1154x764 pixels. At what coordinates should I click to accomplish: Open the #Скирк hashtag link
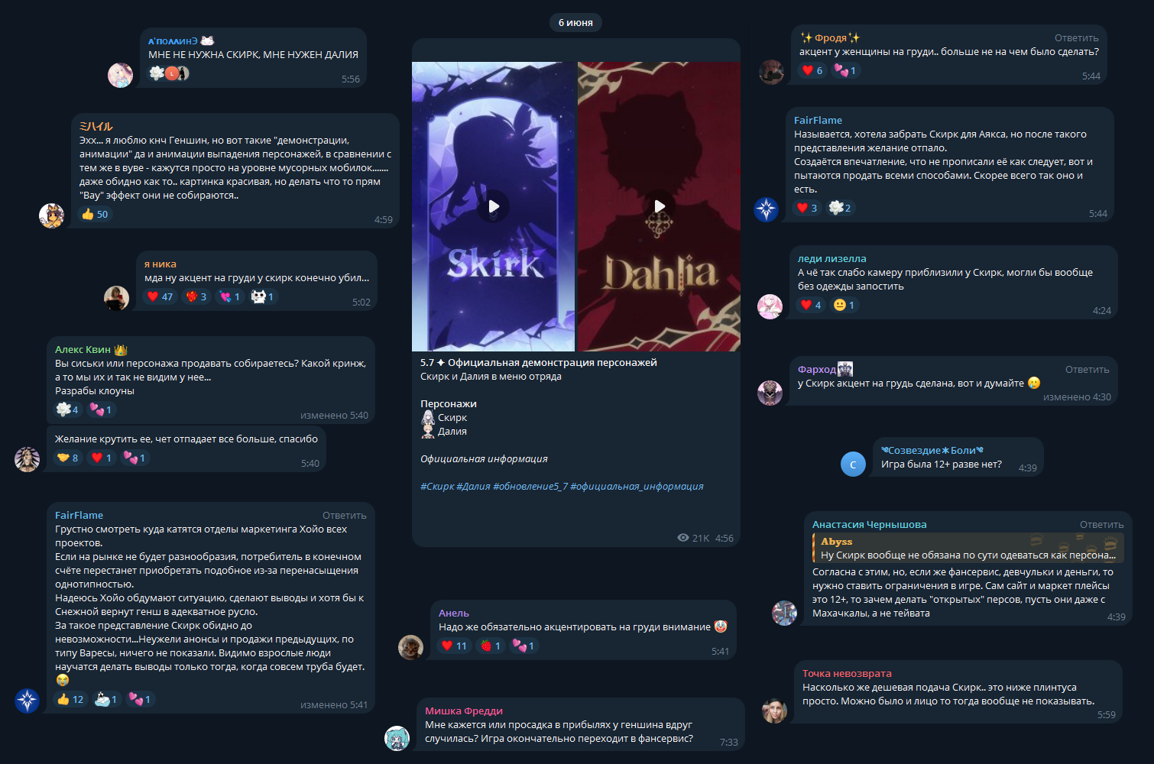click(x=437, y=487)
